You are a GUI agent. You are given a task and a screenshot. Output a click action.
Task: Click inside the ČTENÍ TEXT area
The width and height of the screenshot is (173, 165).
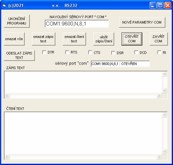tap(83, 133)
